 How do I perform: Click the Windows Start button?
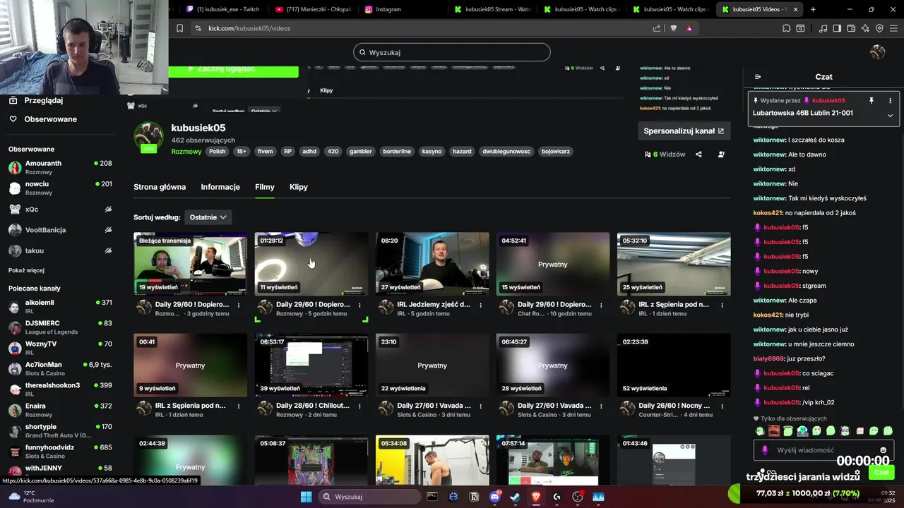click(x=306, y=497)
